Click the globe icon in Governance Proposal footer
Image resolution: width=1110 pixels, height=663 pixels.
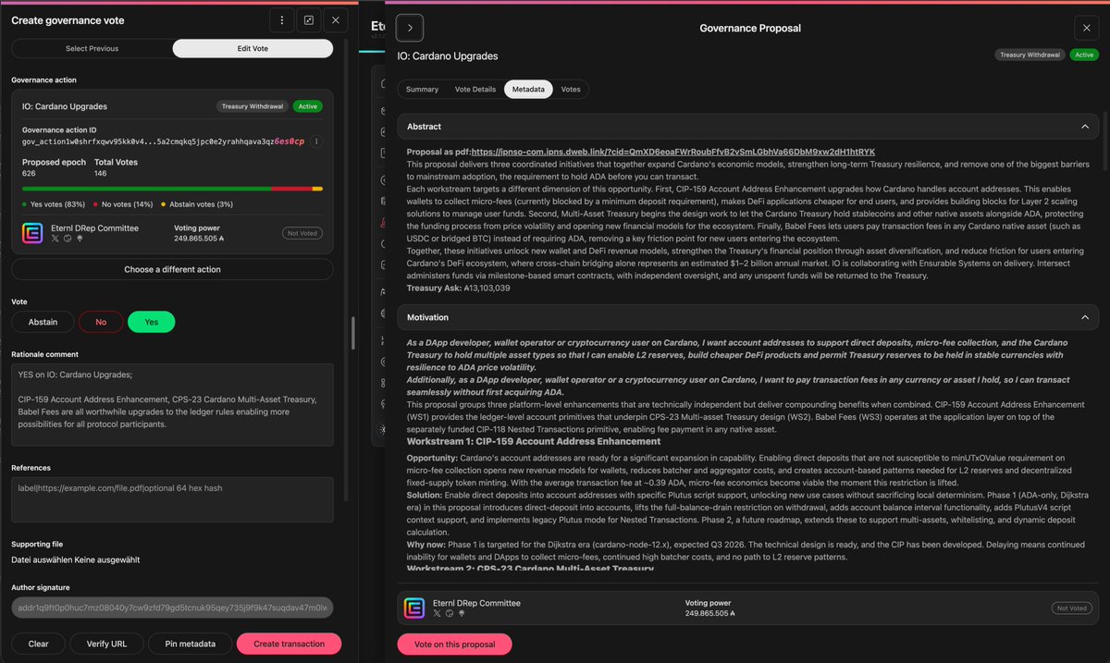[x=450, y=613]
